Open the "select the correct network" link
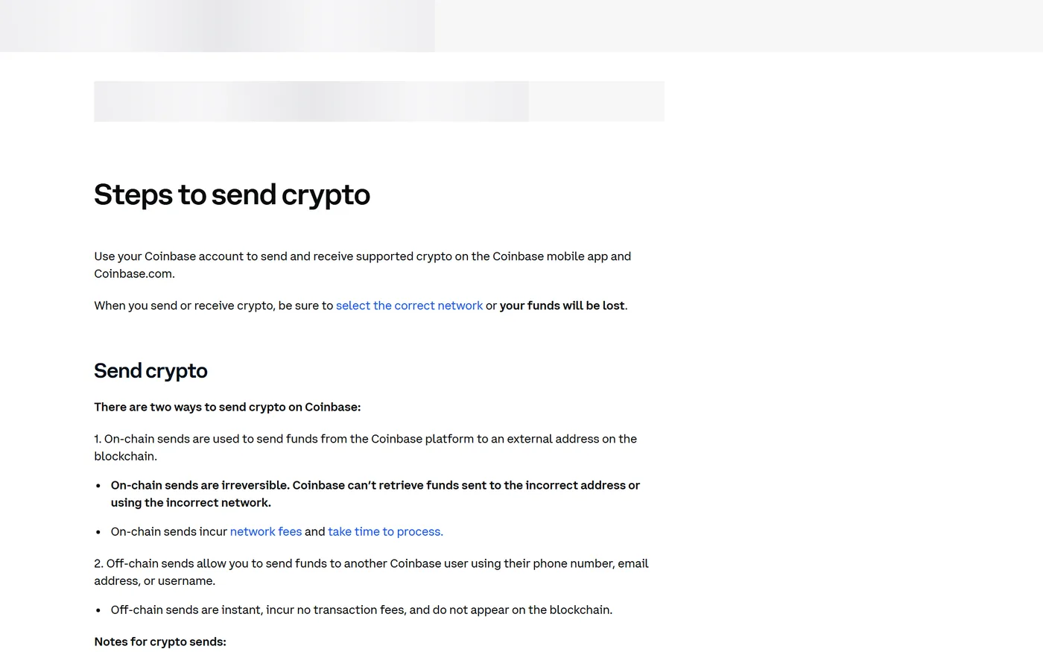The width and height of the screenshot is (1043, 652). [x=409, y=306]
